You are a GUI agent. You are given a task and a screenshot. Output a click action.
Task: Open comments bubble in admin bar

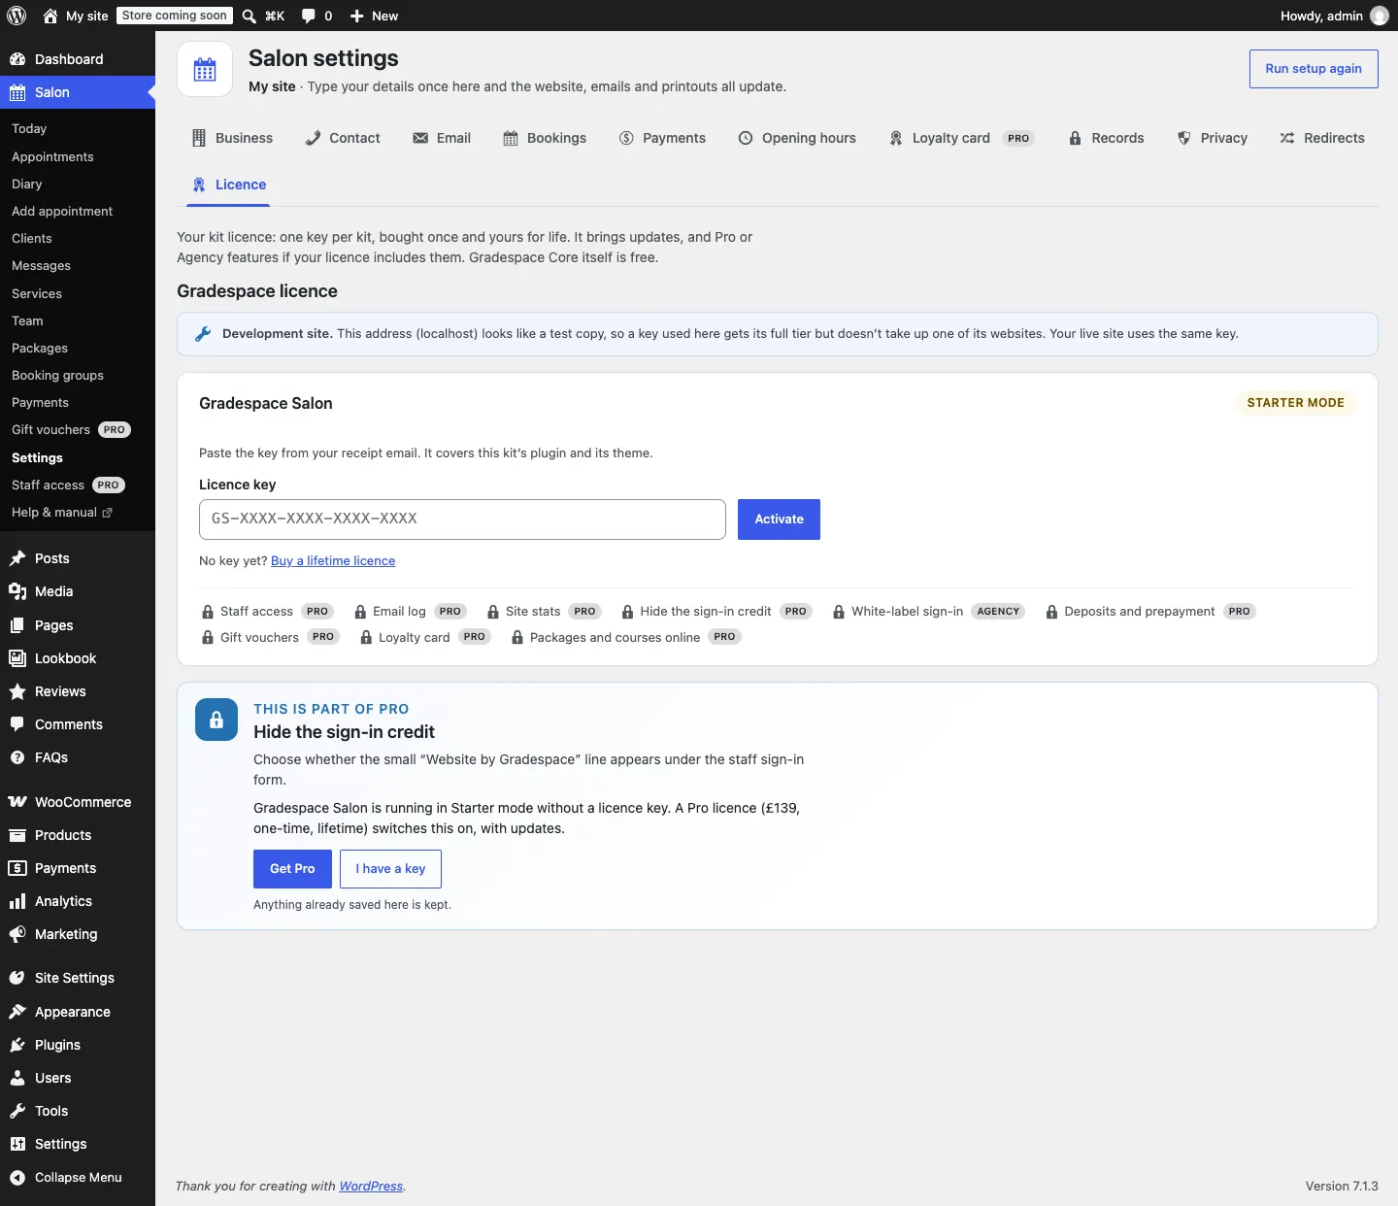coord(309,16)
